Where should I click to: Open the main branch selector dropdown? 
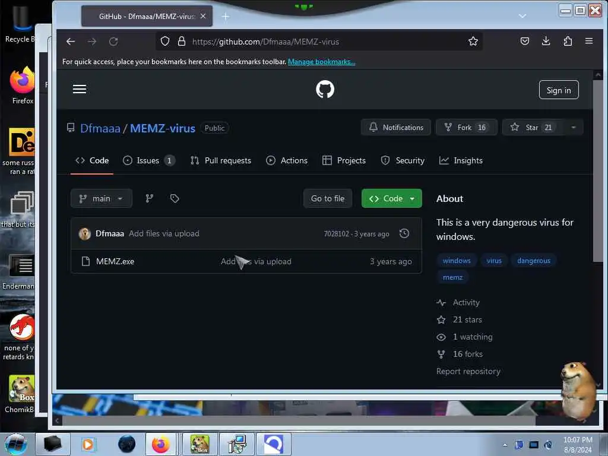pyautogui.click(x=101, y=198)
